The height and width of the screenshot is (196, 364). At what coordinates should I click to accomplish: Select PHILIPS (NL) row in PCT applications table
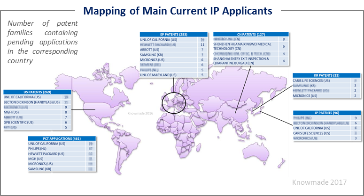[x=62, y=149]
